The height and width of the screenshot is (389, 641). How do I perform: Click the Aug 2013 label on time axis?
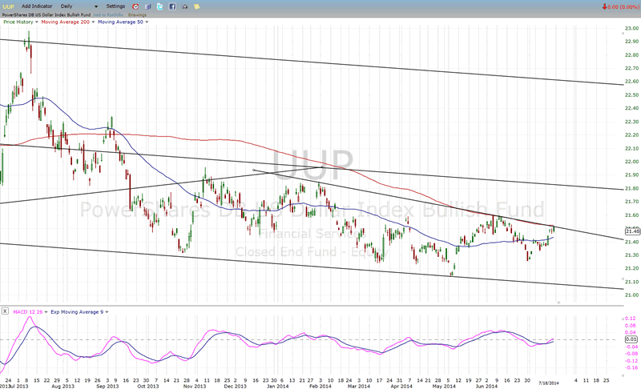[62, 386]
